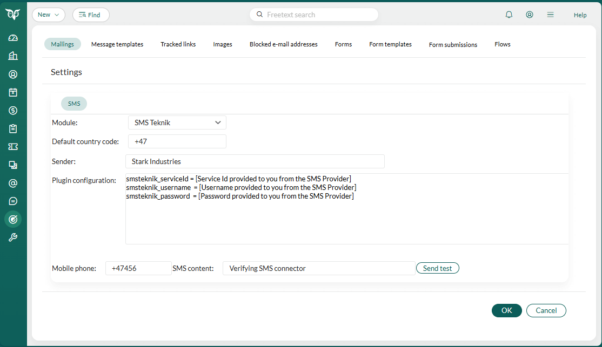Image resolution: width=602 pixels, height=347 pixels.
Task: Open the hamburger menu near Help
Action: click(x=550, y=15)
